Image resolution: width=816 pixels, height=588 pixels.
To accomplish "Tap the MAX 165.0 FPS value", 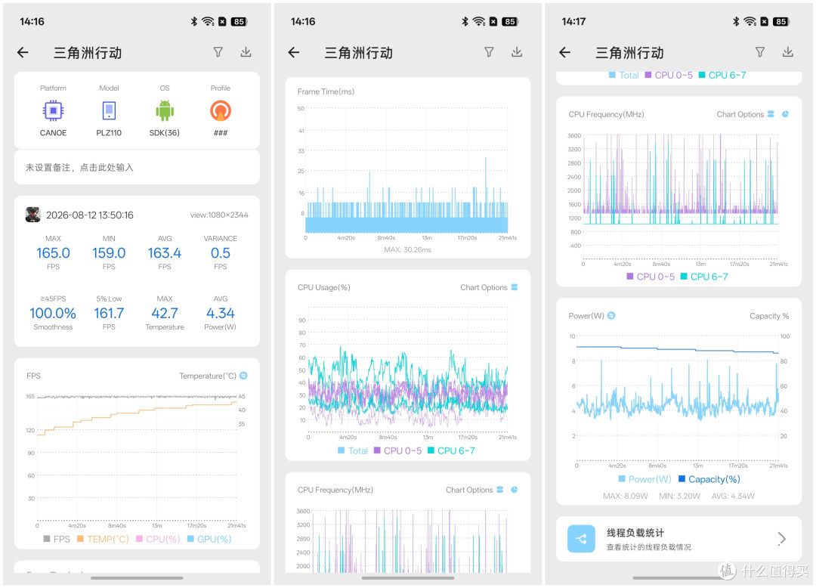I will [53, 253].
